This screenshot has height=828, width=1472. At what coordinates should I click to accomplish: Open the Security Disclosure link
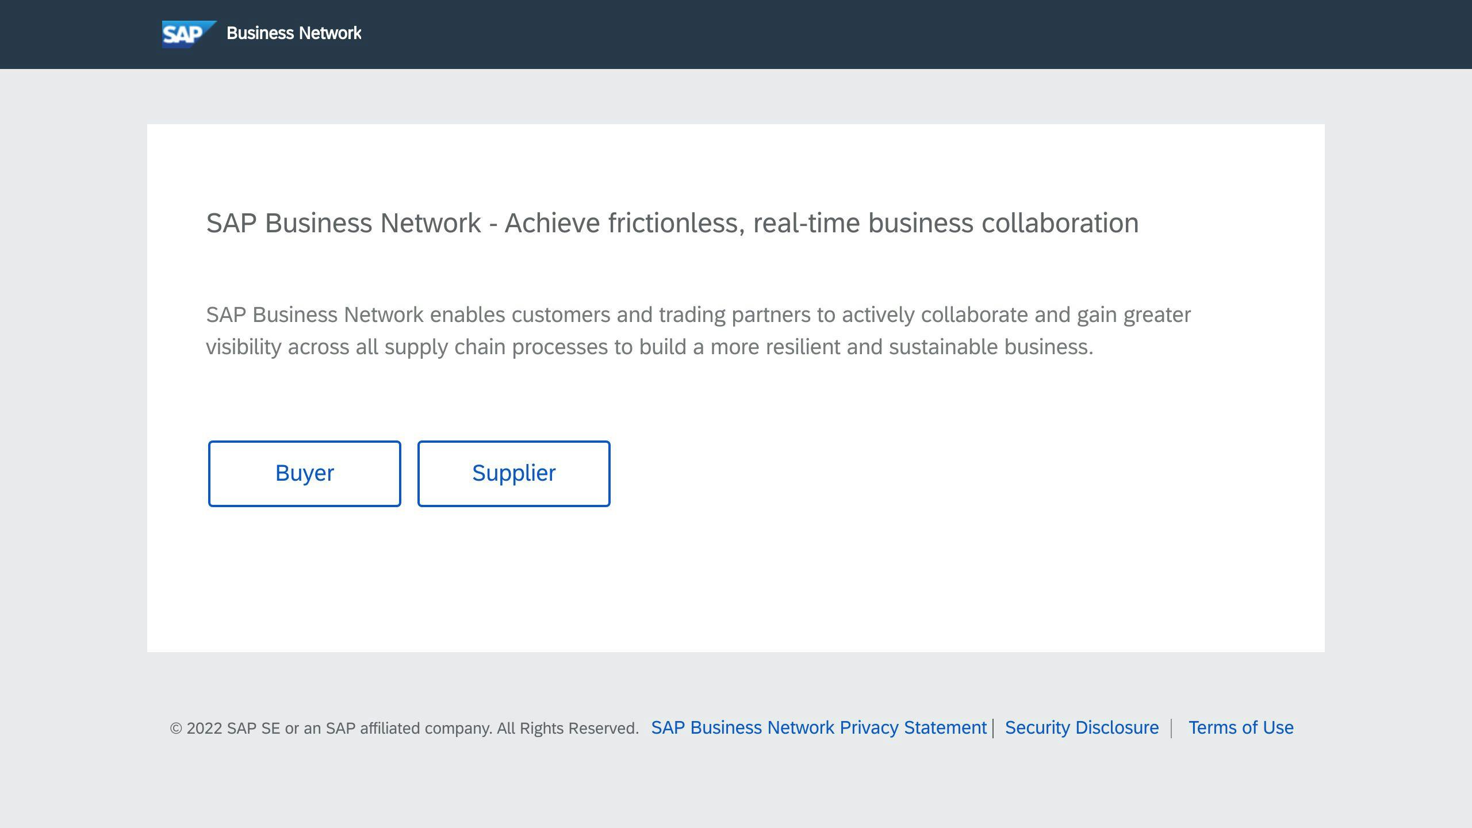1082,727
